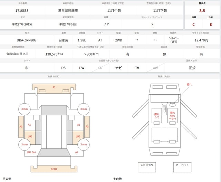Click the 3.5 evaluation score

202,10
